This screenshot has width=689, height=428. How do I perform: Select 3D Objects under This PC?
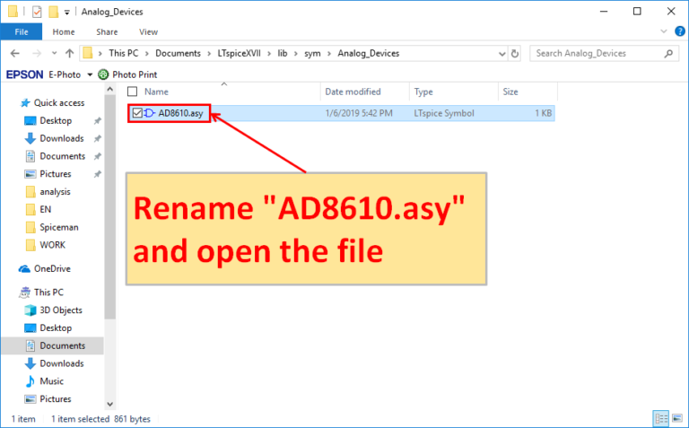(x=60, y=310)
